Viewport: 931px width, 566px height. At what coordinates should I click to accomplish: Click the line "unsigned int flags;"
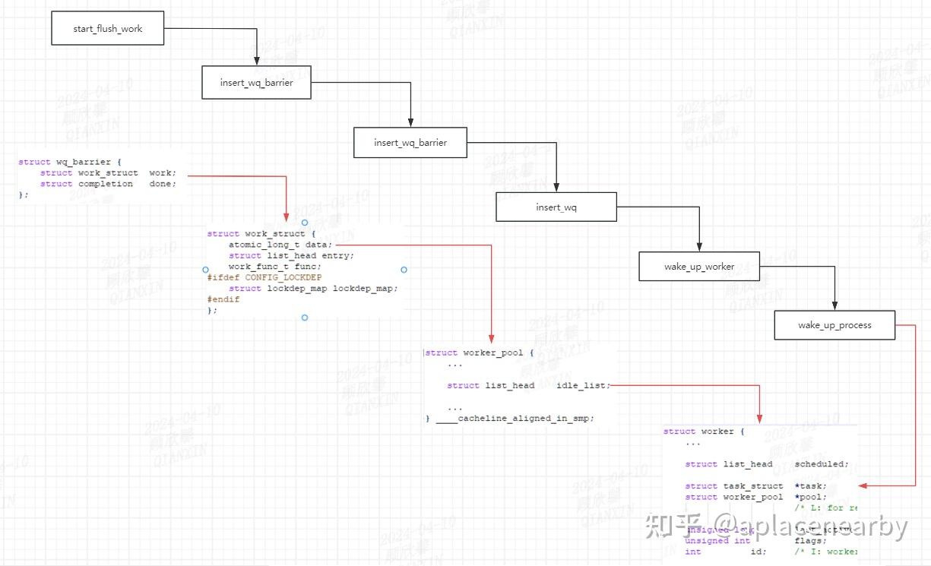click(x=756, y=541)
